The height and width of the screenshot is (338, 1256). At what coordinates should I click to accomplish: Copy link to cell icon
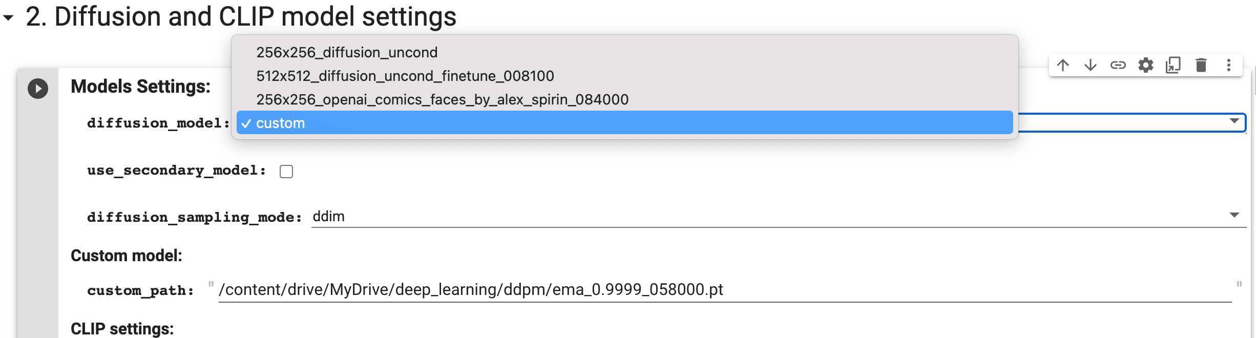[x=1118, y=65]
